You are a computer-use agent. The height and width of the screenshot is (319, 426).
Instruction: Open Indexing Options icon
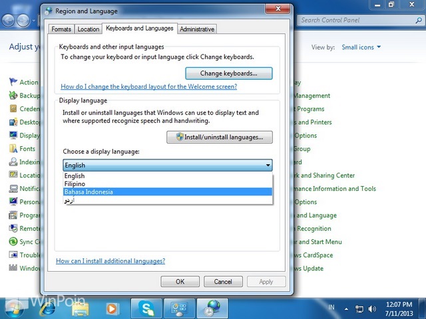coord(13,161)
